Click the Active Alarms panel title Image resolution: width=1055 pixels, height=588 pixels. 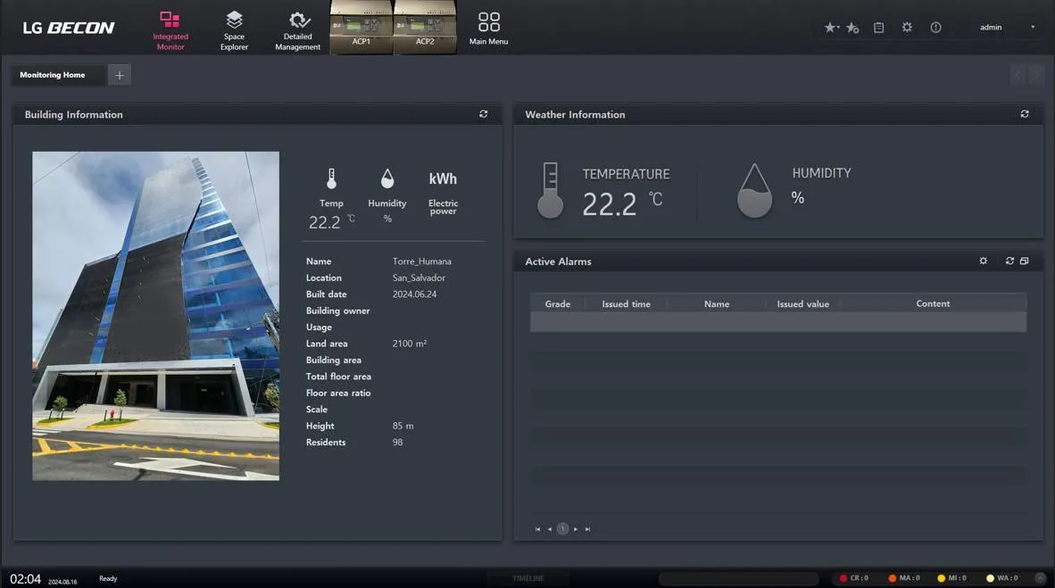559,261
